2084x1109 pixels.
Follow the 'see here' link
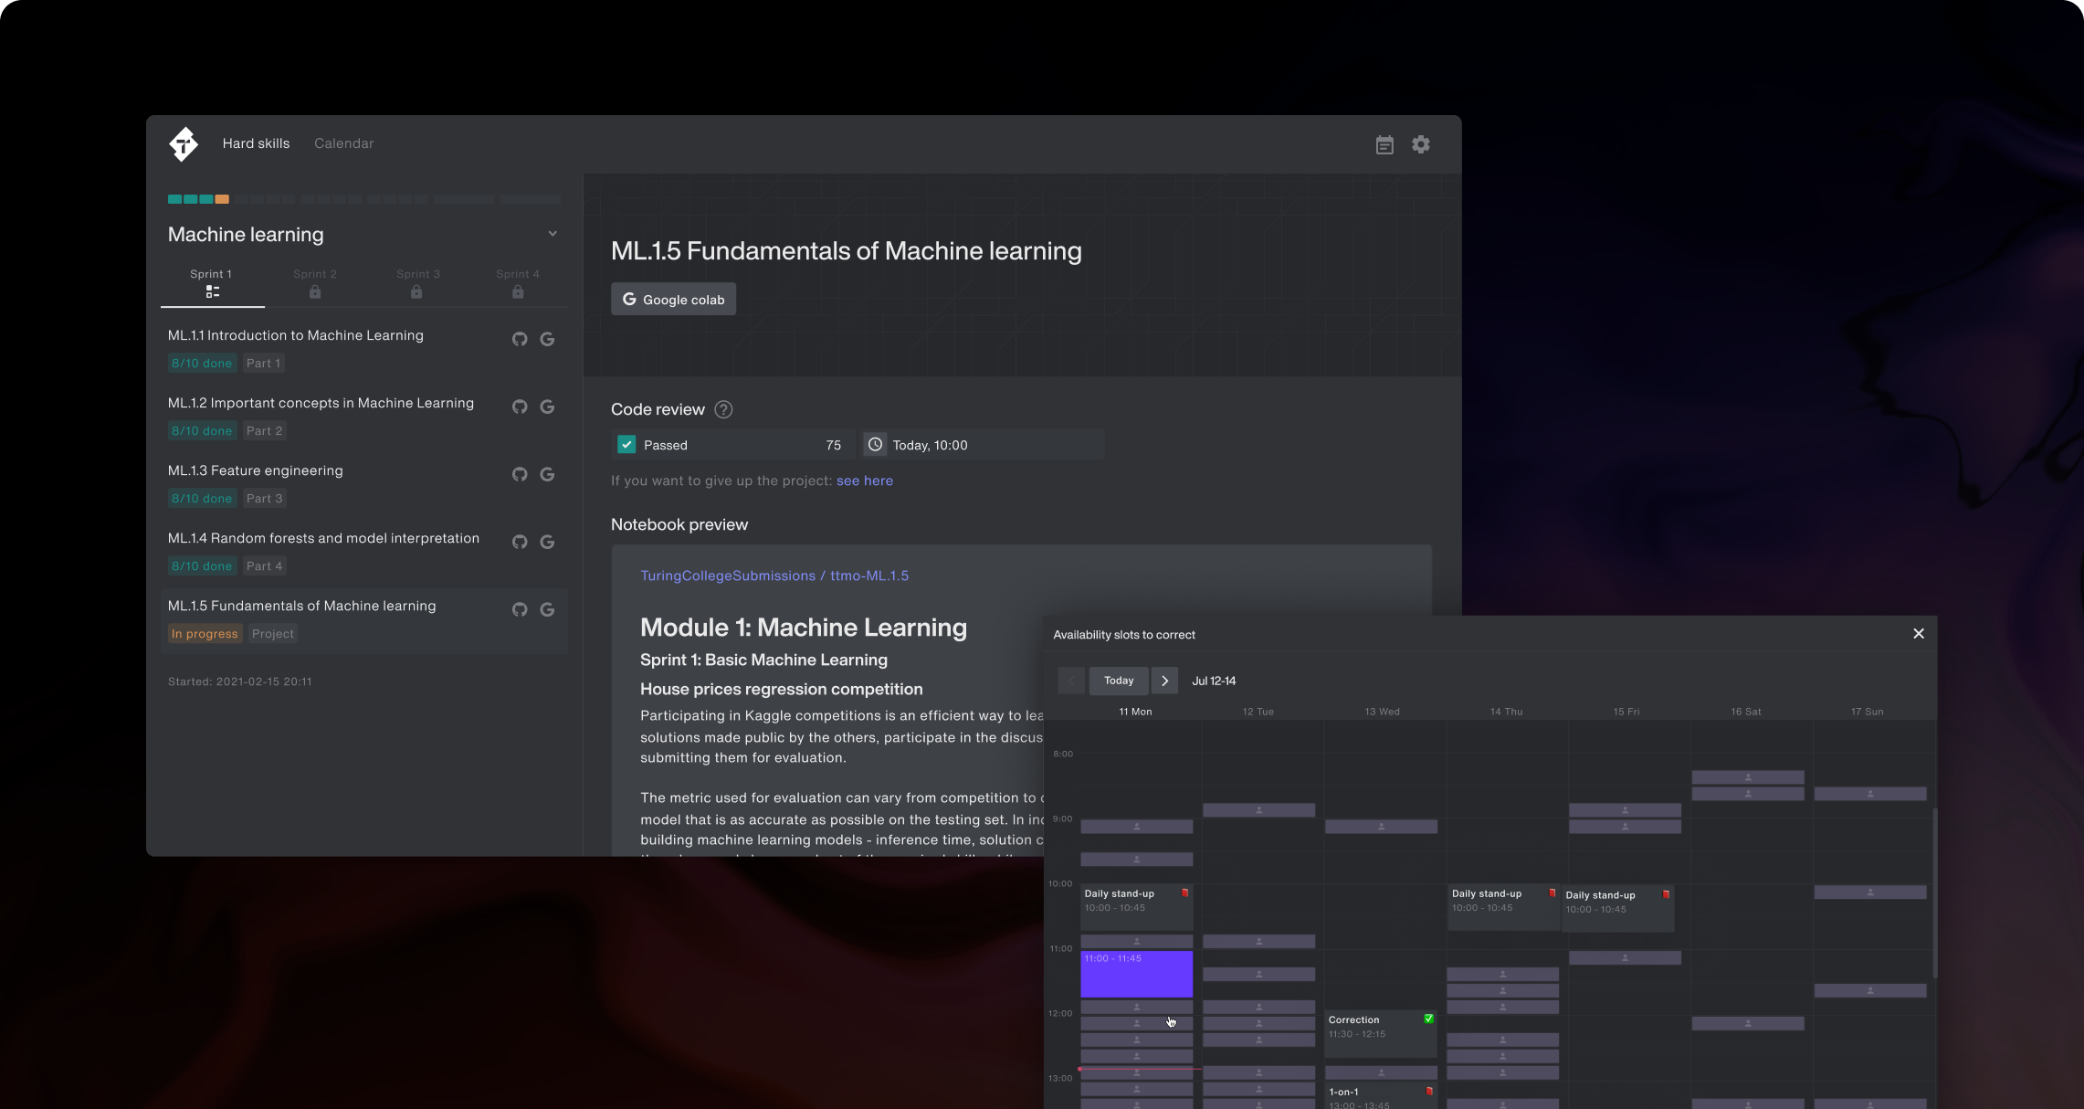(x=864, y=481)
